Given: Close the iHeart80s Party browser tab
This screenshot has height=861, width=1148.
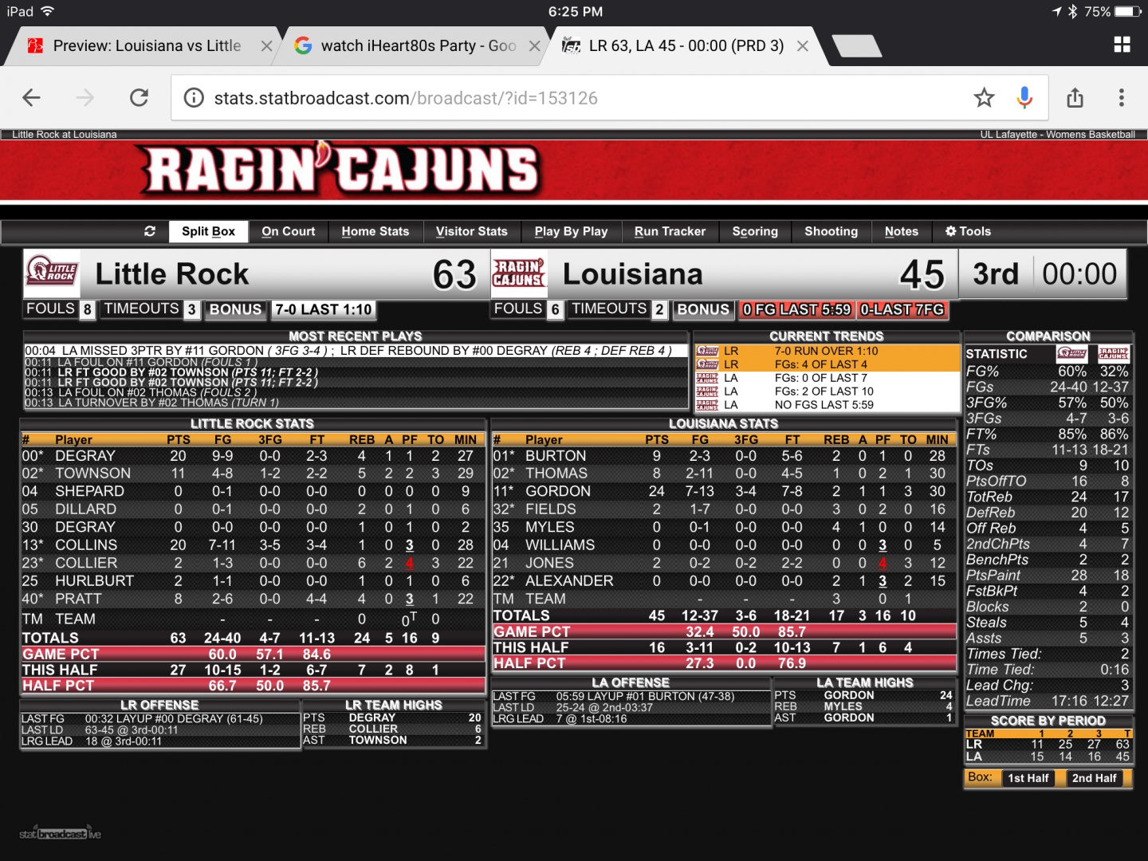Looking at the screenshot, I should pyautogui.click(x=535, y=46).
